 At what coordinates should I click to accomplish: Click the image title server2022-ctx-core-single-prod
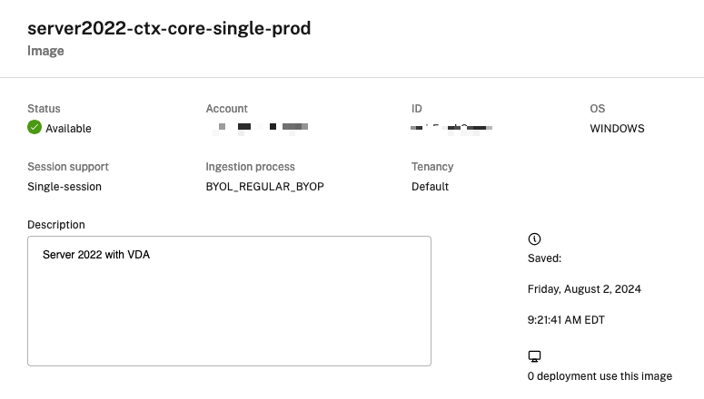click(x=169, y=28)
